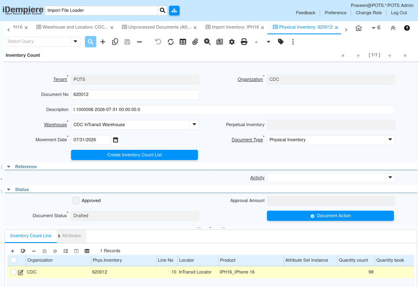Delete selected inventory count line

33,251
